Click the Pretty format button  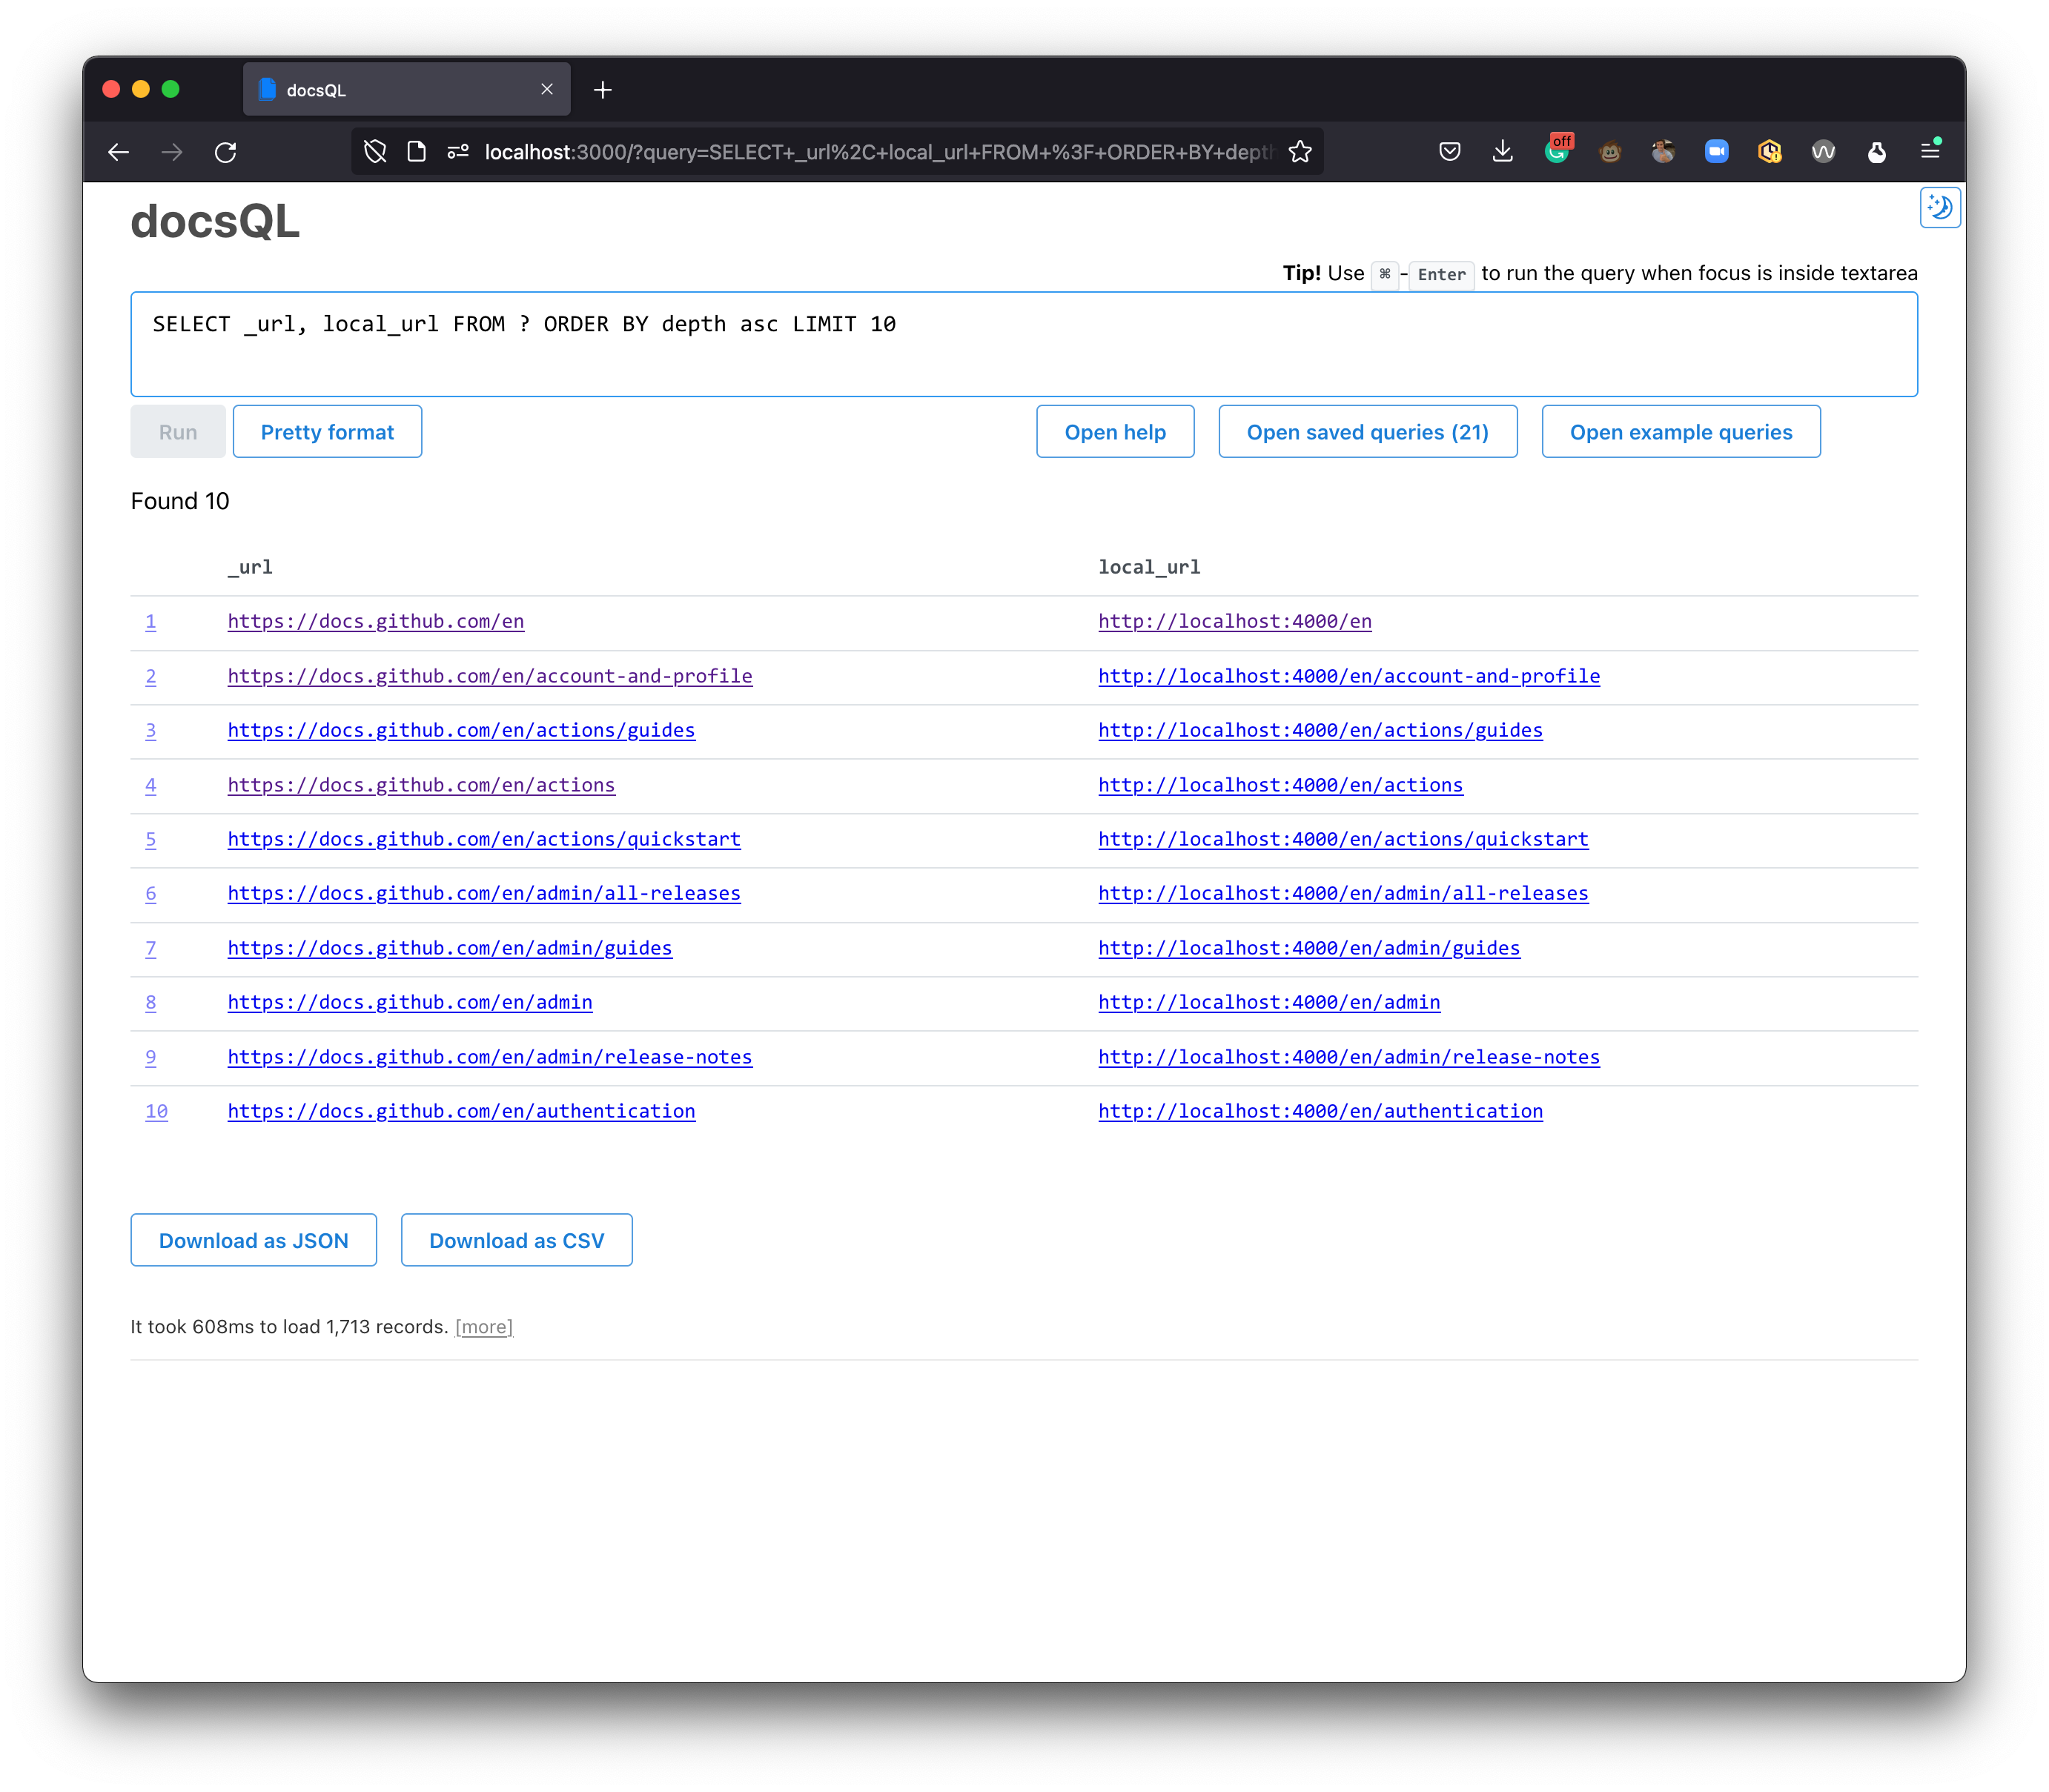tap(327, 432)
